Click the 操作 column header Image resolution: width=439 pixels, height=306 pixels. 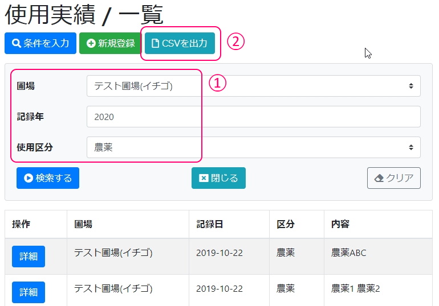coord(21,224)
